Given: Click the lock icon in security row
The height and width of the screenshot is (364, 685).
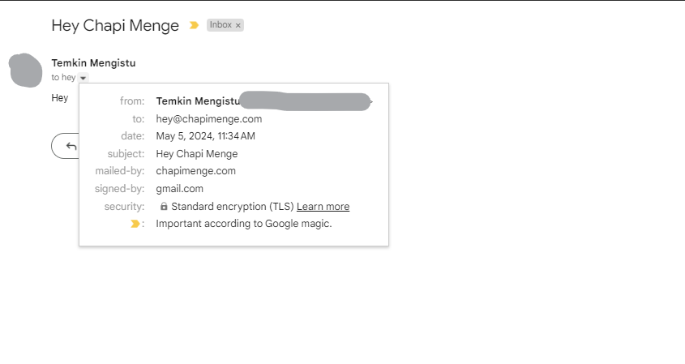Looking at the screenshot, I should pyautogui.click(x=164, y=207).
